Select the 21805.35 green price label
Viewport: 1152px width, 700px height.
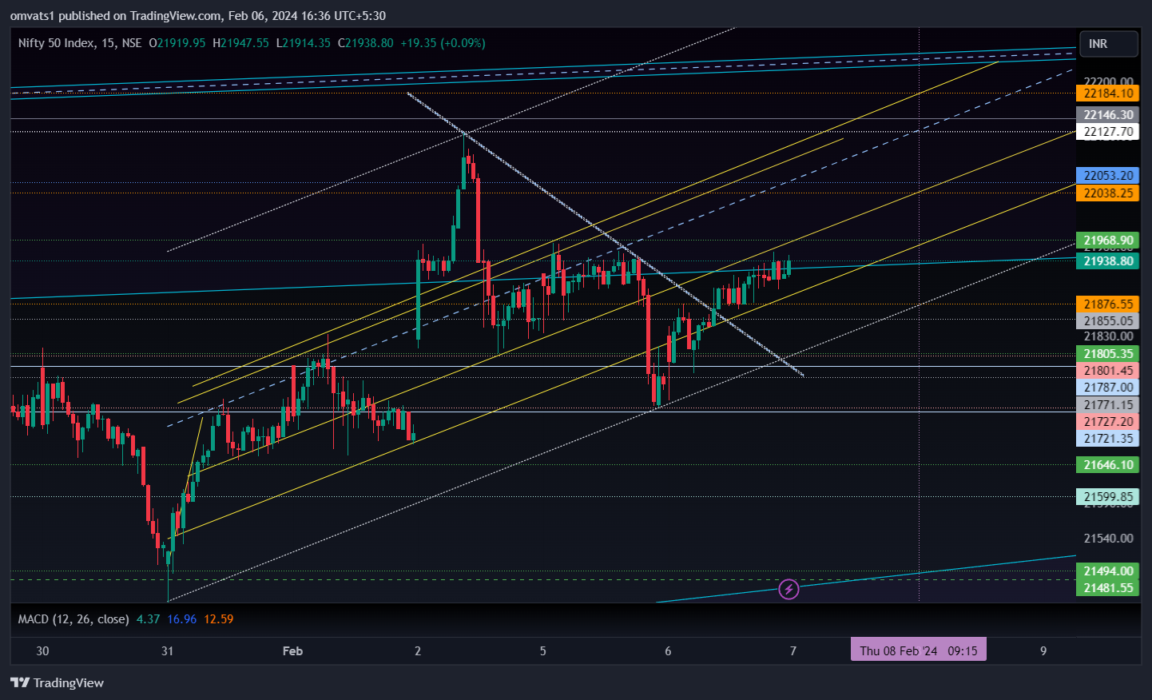coord(1107,354)
